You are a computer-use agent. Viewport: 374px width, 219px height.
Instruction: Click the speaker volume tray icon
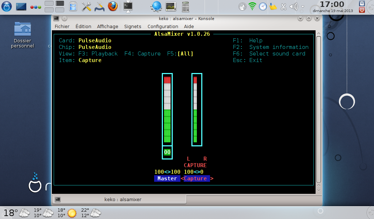[x=294, y=7]
